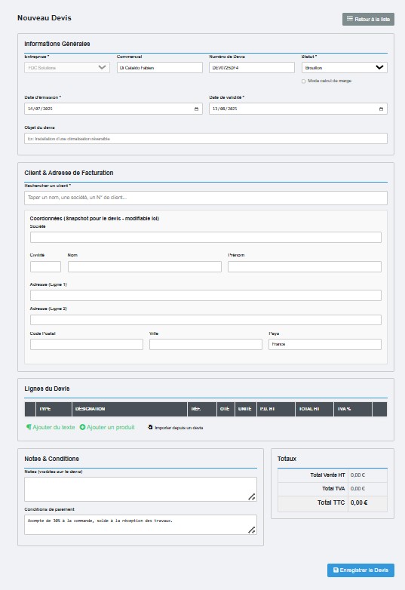Open the Statut dropdown showing Brouillon
The height and width of the screenshot is (590, 405).
coord(344,68)
